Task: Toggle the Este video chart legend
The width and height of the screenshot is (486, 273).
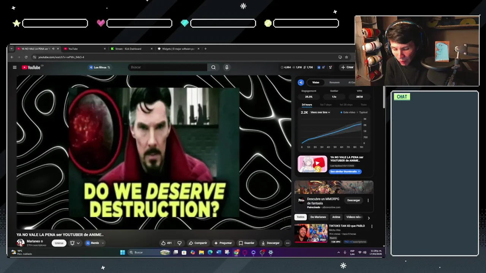Action: (348, 112)
